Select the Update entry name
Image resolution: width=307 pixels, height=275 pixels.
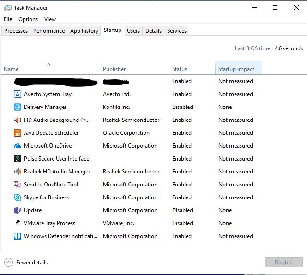click(33, 210)
